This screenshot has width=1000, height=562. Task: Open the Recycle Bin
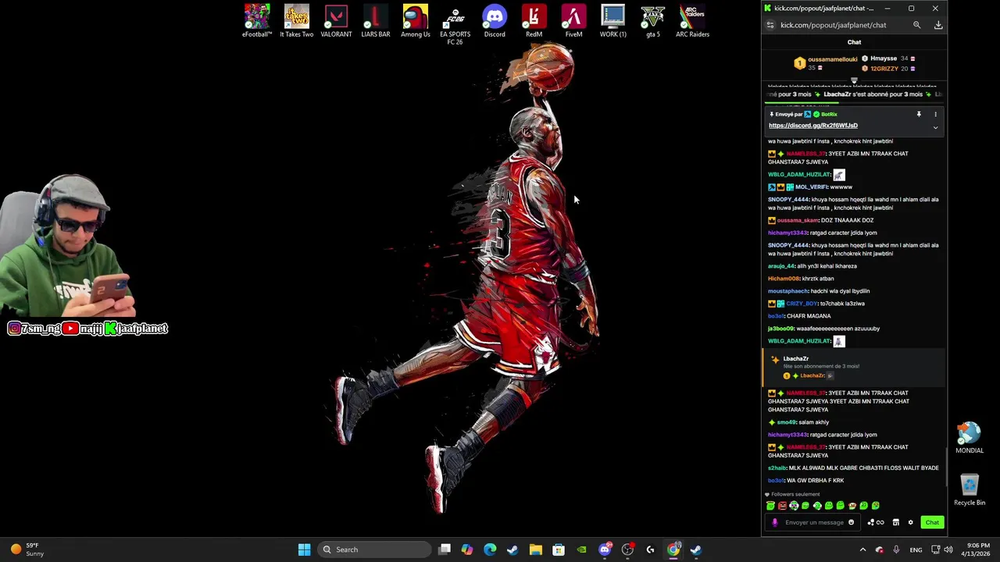970,490
